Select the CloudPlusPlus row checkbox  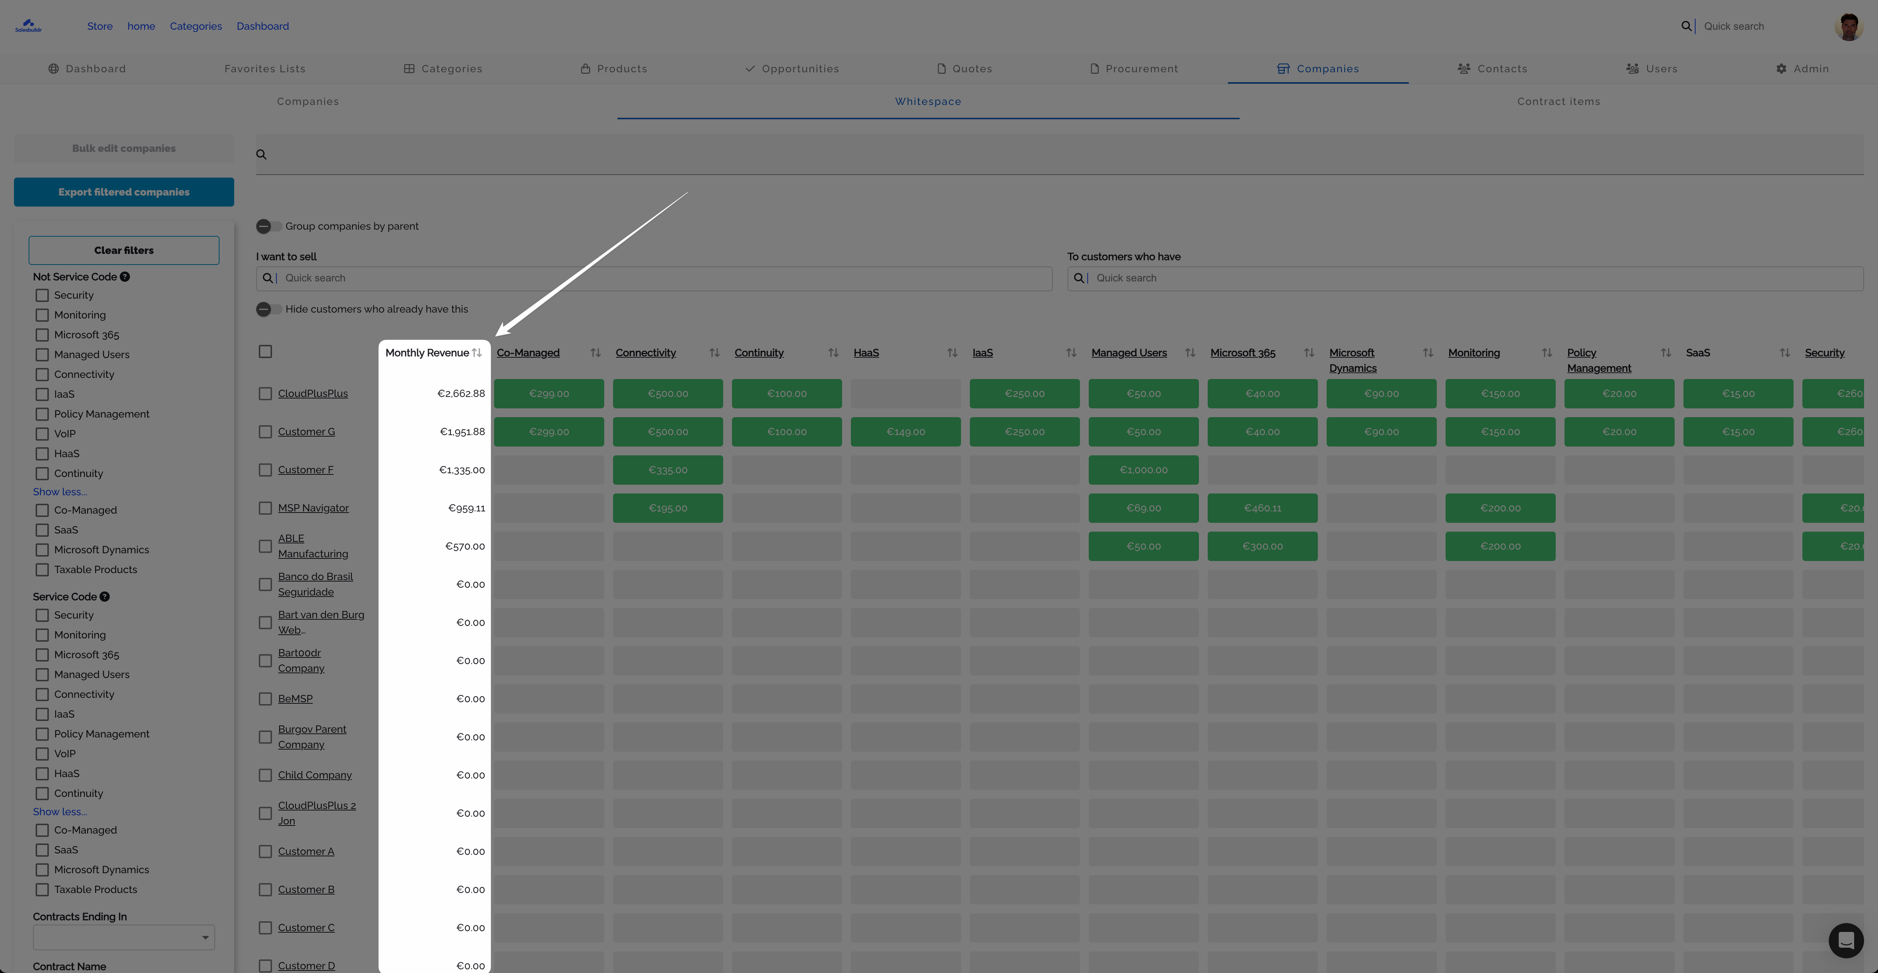(265, 394)
